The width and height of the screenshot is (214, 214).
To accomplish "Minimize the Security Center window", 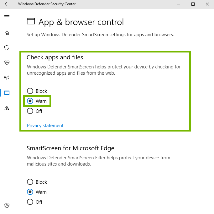I will point(179,4).
